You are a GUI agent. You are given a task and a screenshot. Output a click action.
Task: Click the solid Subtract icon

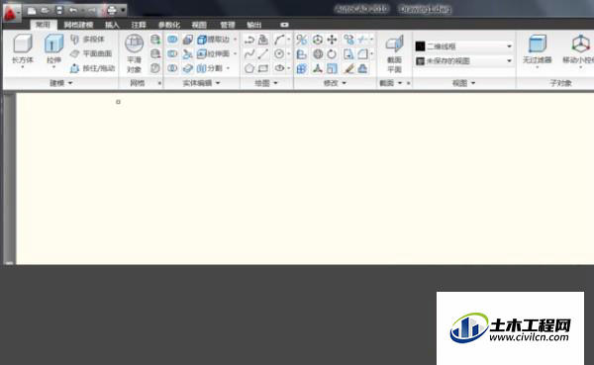coord(172,53)
